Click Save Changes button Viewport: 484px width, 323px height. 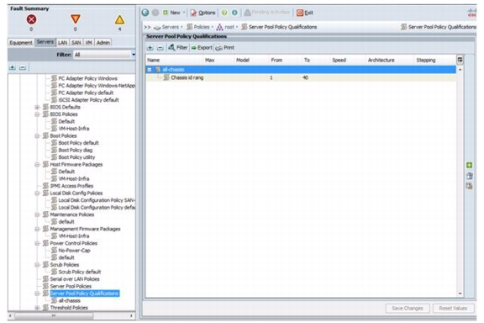pyautogui.click(x=408, y=308)
